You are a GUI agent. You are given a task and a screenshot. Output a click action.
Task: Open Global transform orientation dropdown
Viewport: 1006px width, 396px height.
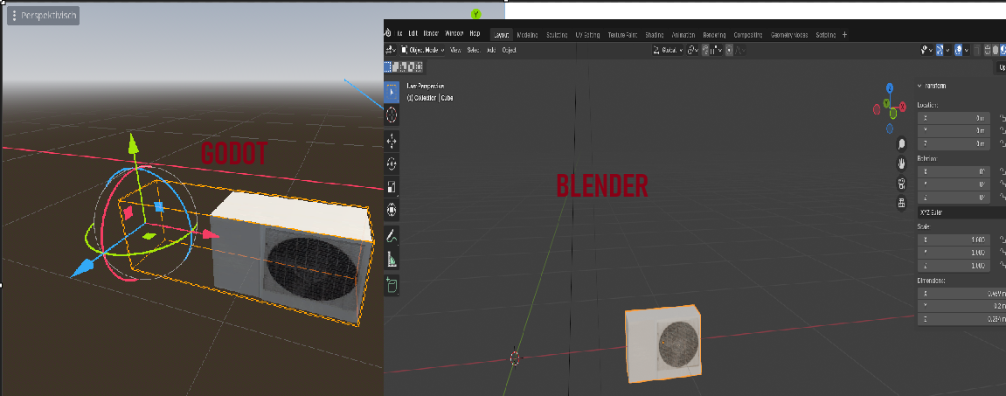[x=667, y=50]
